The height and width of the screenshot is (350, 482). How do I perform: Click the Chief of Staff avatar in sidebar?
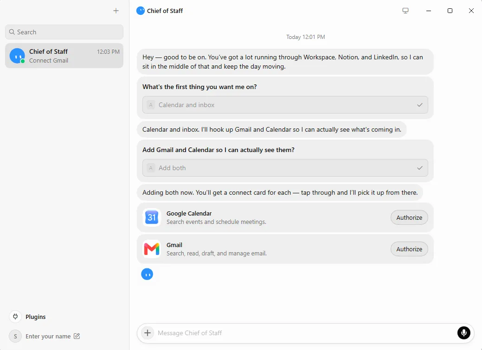17,56
